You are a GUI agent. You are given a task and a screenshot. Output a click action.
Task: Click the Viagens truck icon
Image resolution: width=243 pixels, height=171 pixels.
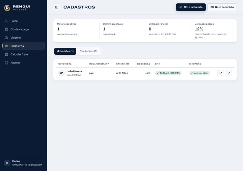tap(6, 38)
